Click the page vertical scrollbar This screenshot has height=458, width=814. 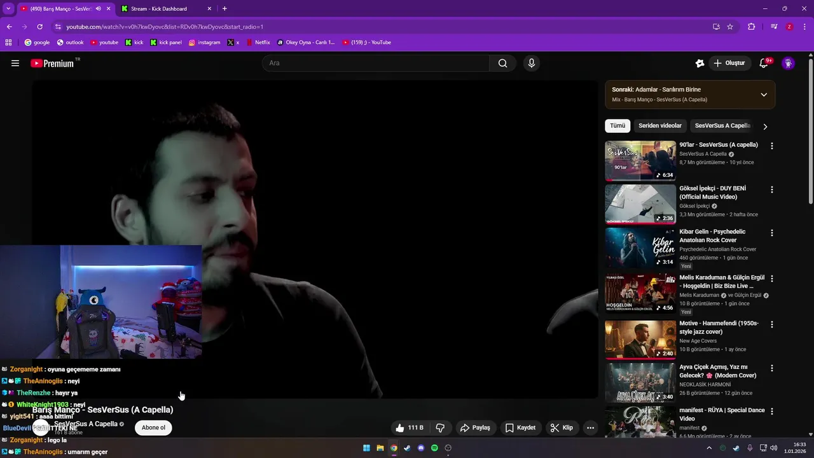click(x=810, y=130)
